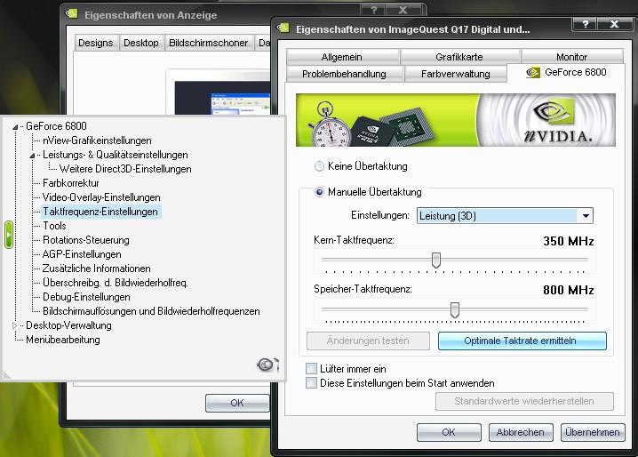
Task: Select Weitere Direct3D-Einstellungen tree item
Action: click(125, 169)
